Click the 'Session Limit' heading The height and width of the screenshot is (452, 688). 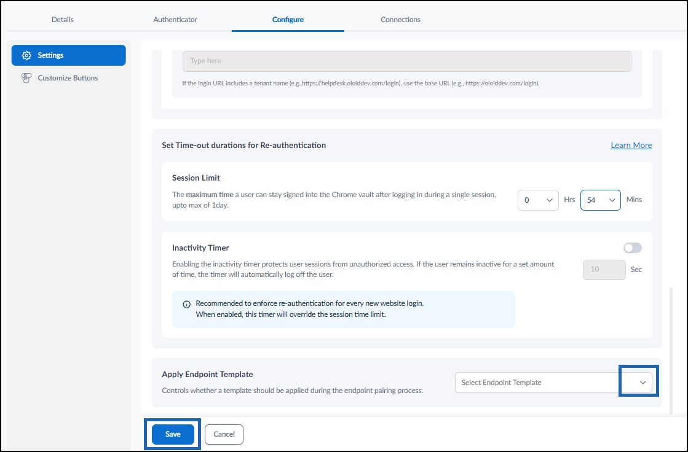pos(196,177)
